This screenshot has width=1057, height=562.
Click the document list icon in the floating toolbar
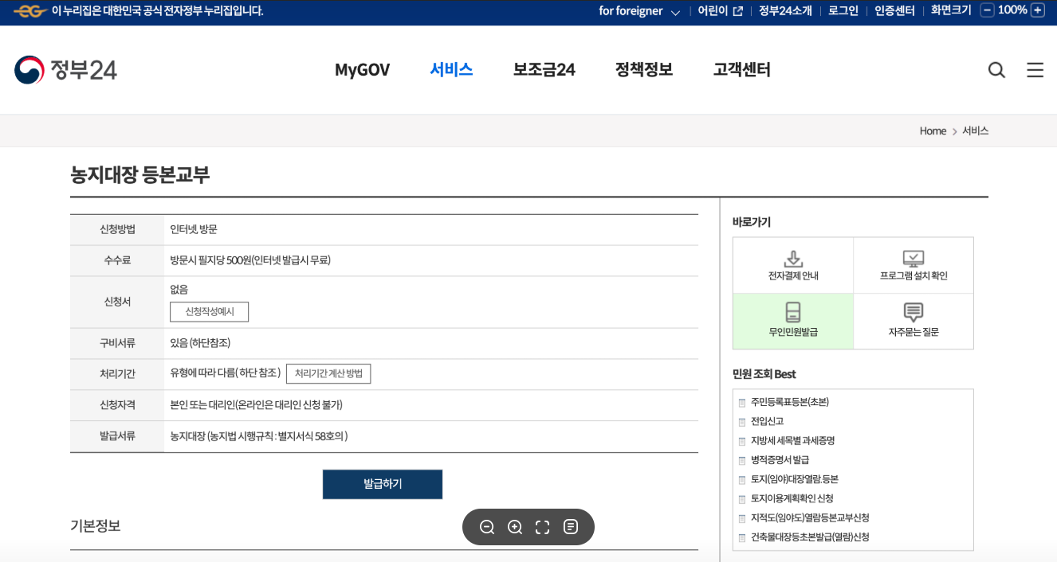point(571,526)
